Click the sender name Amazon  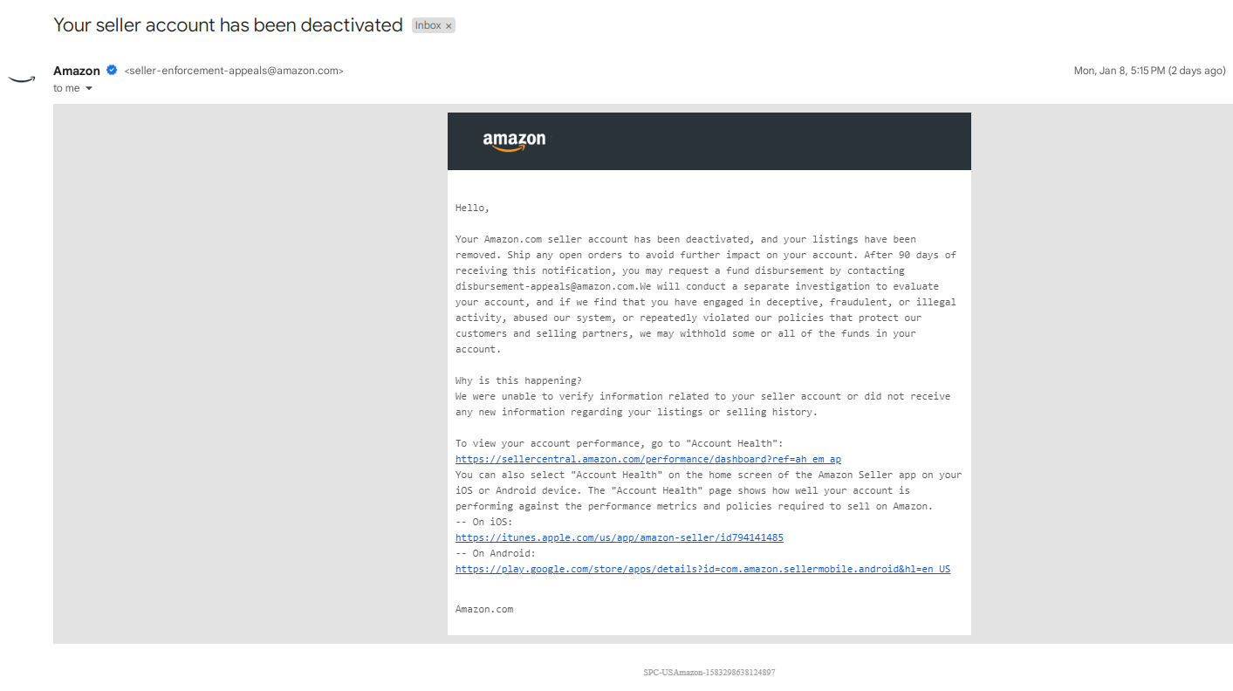click(77, 71)
